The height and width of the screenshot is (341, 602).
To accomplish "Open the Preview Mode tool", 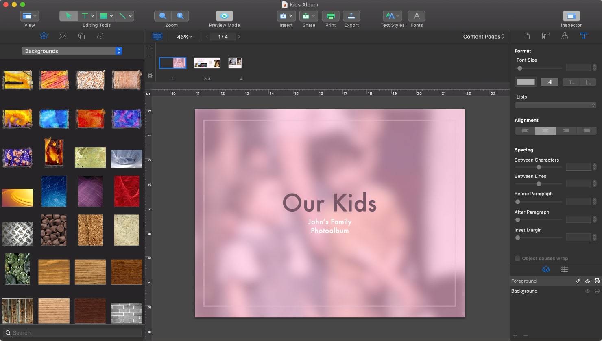I will pos(224,15).
